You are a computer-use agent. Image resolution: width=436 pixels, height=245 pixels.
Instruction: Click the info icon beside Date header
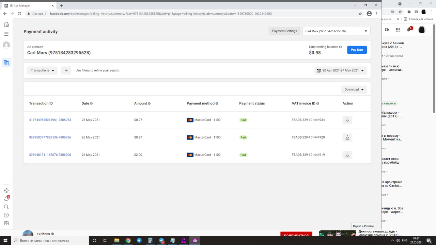(91, 103)
